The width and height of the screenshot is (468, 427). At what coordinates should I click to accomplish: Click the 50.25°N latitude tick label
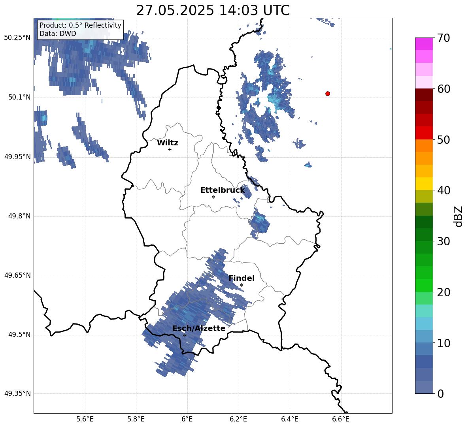click(x=17, y=38)
